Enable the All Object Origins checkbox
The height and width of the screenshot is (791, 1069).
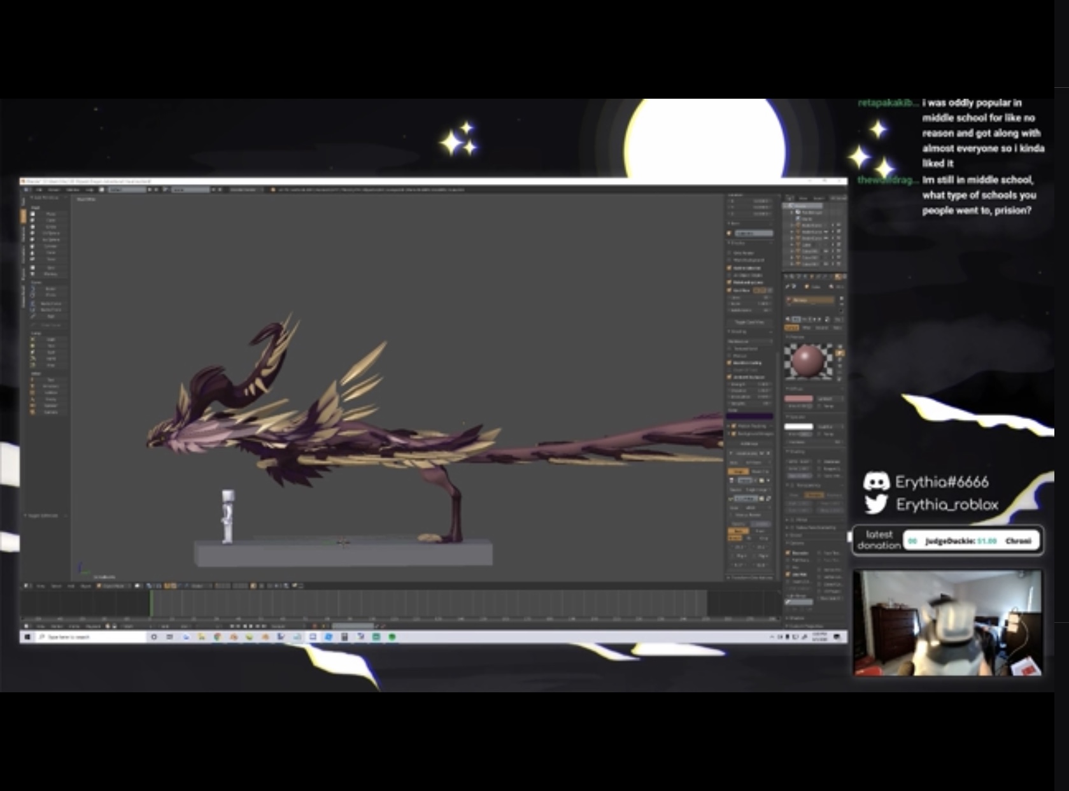point(729,275)
